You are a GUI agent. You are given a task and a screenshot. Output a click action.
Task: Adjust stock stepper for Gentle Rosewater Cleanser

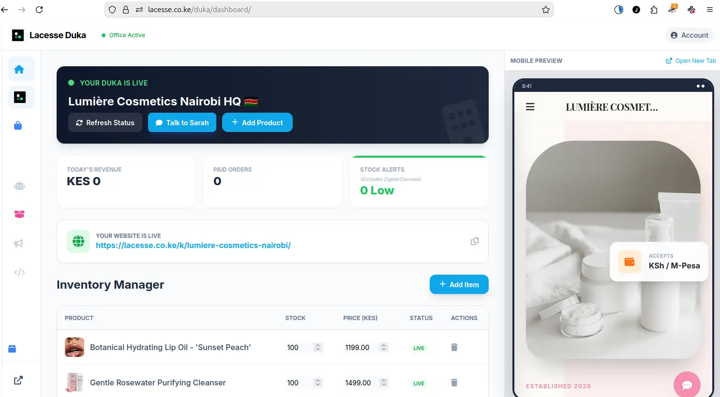pyautogui.click(x=318, y=382)
